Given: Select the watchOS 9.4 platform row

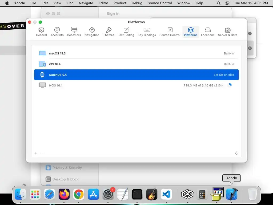Looking at the screenshot, I should [x=136, y=75].
